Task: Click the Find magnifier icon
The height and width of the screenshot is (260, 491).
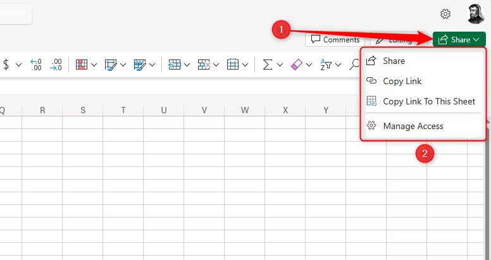Action: (x=355, y=65)
